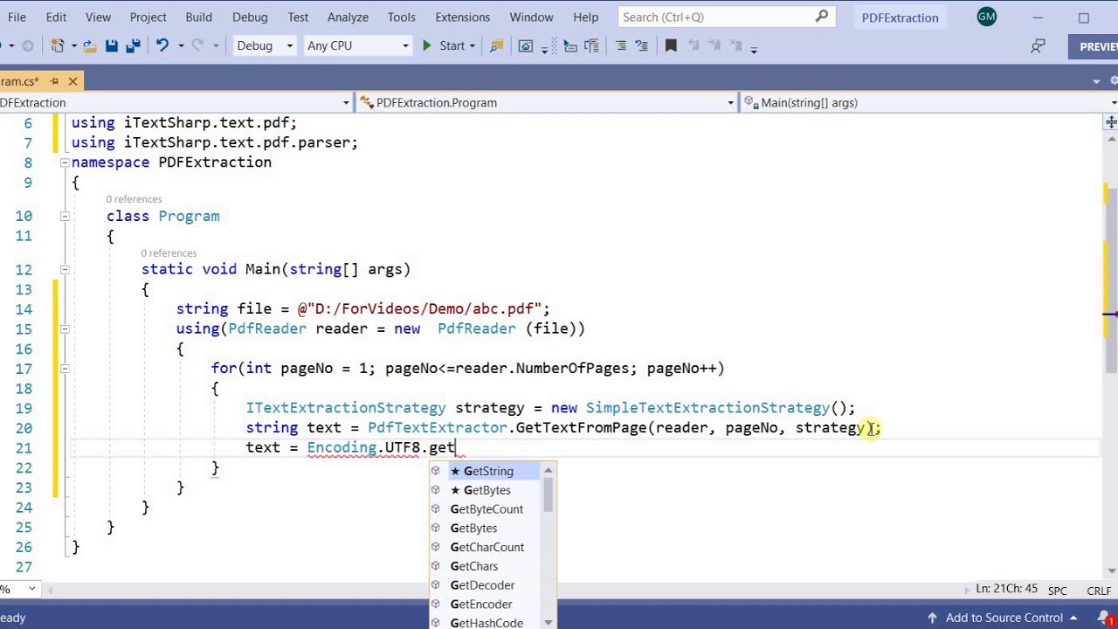Image resolution: width=1118 pixels, height=629 pixels.
Task: Open the PDFExtraction project scope dropdown
Action: click(176, 102)
